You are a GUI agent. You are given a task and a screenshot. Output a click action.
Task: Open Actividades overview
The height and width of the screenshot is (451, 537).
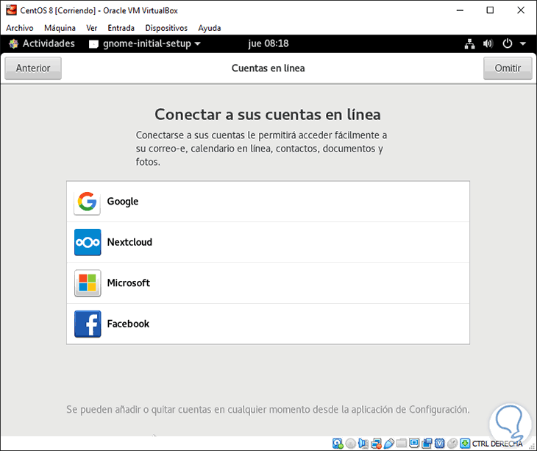[x=49, y=43]
